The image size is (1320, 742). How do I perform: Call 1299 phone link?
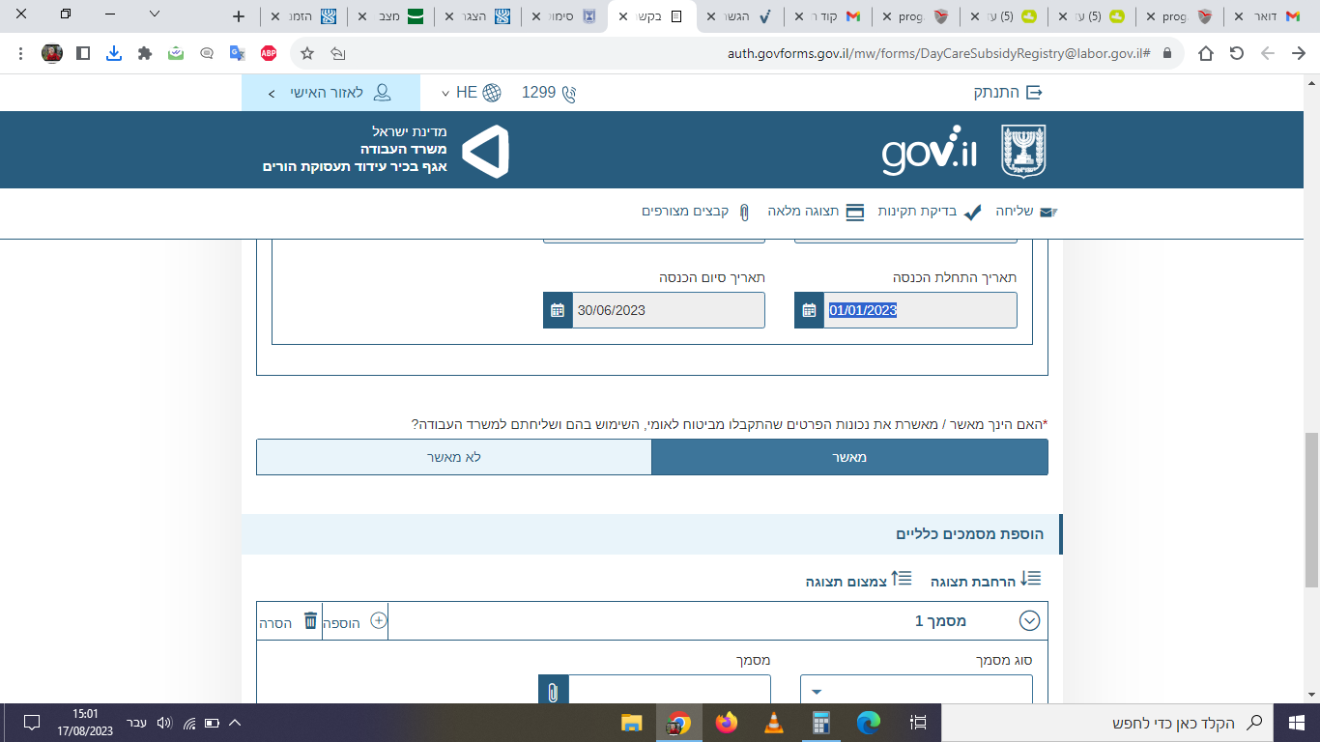point(549,93)
